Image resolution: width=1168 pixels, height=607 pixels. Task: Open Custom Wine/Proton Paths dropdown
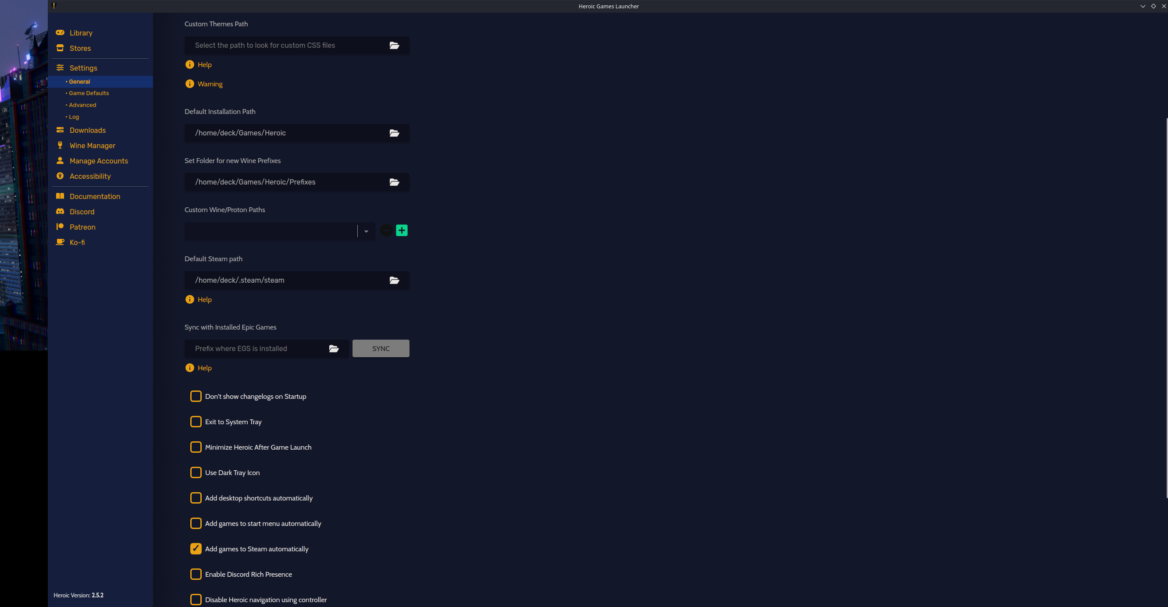366,230
